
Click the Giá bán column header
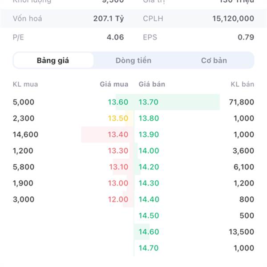point(152,84)
